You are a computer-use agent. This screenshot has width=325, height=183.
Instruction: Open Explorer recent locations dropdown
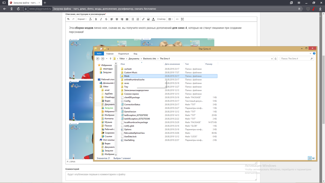click(x=107, y=59)
